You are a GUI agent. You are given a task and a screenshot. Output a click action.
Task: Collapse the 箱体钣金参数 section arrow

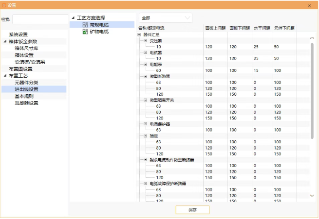tap(5, 41)
